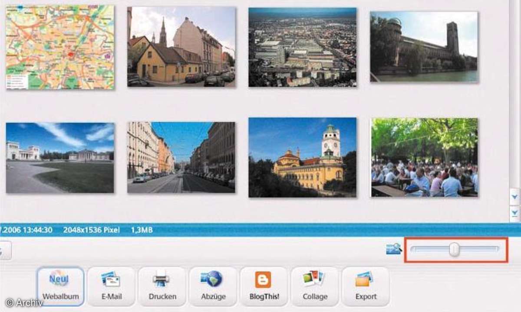This screenshot has width=521, height=312.
Task: Order prints via the Abzüge button
Action: [213, 286]
